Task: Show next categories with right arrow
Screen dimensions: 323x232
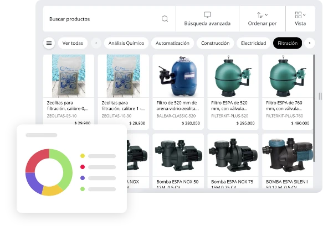Action: click(x=309, y=43)
